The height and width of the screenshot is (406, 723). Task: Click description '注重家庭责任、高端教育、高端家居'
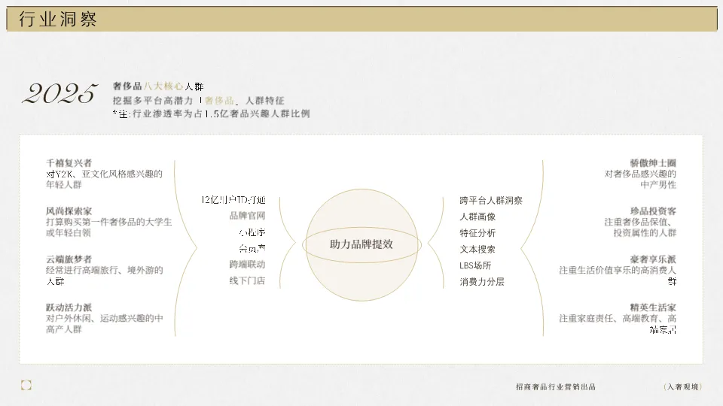[618, 323]
